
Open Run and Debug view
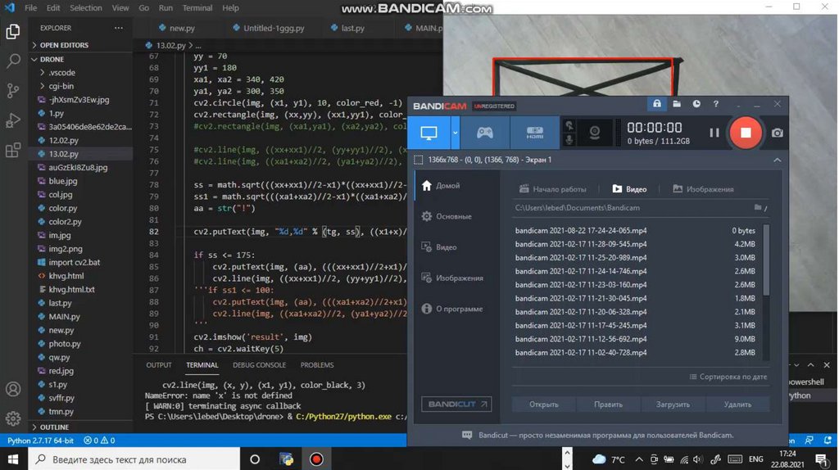[x=13, y=121]
